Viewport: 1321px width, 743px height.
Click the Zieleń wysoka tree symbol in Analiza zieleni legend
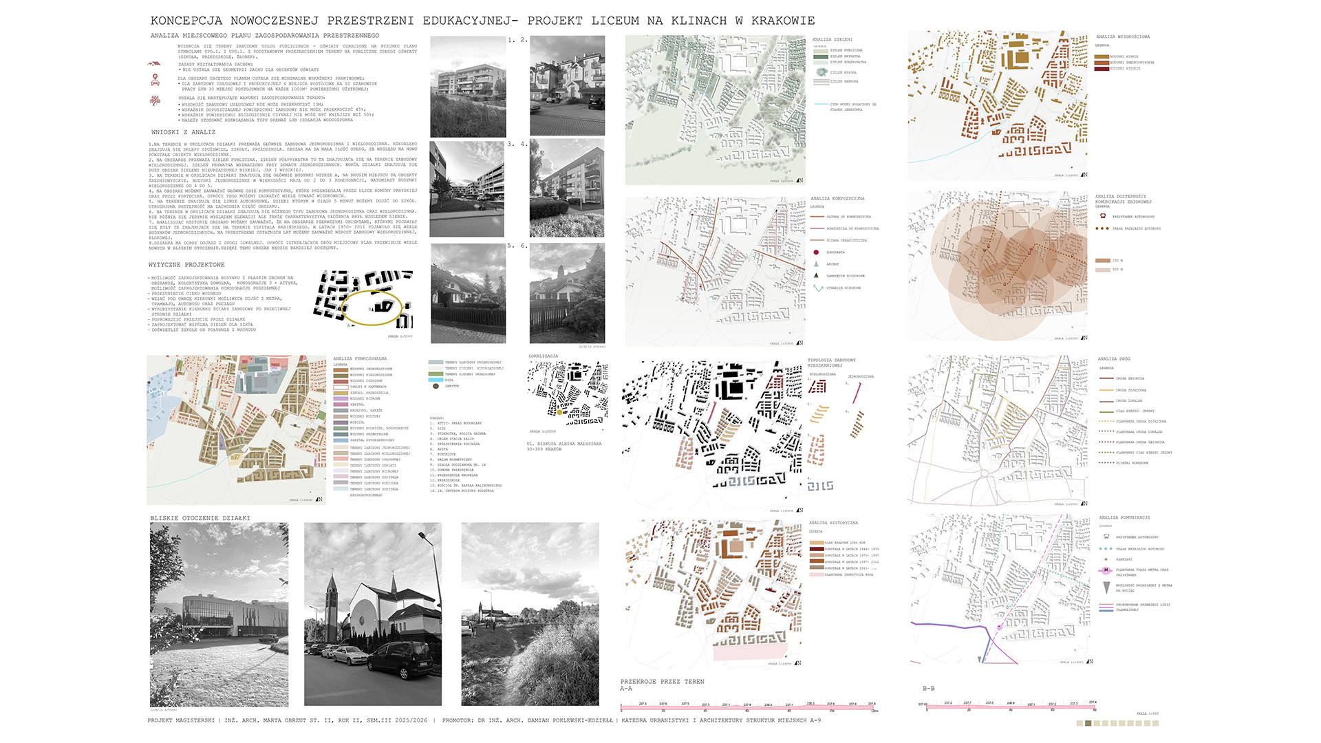(x=820, y=72)
